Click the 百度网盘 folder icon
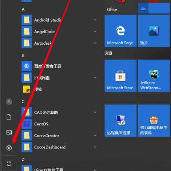This screenshot has height=171, width=171. [x=27, y=77]
